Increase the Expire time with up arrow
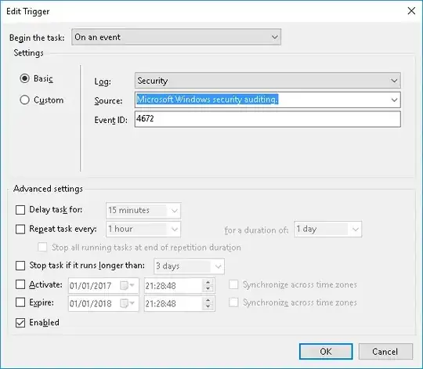The width and height of the screenshot is (423, 369). (208, 301)
